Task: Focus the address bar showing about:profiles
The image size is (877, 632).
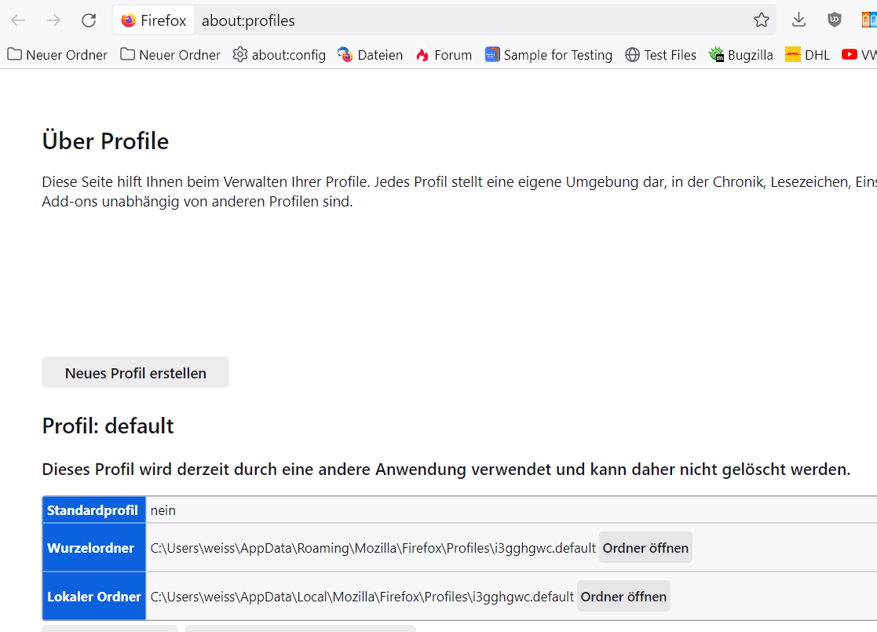Action: point(471,20)
